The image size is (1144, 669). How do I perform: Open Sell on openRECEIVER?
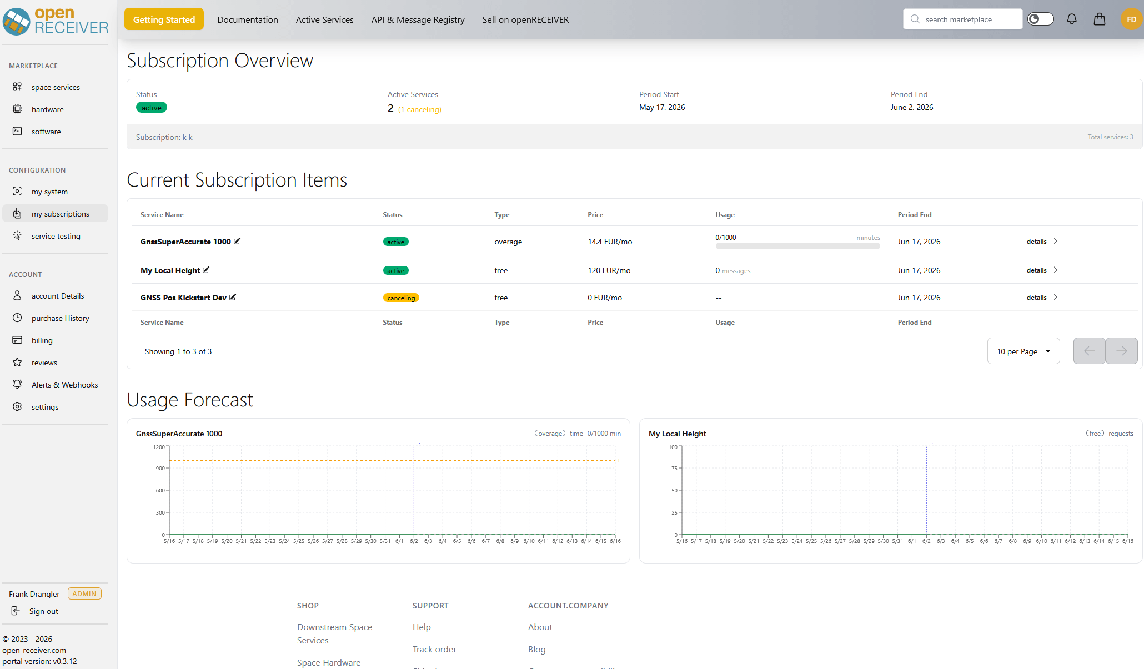(525, 19)
